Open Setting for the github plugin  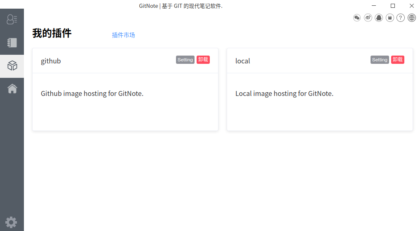point(185,60)
